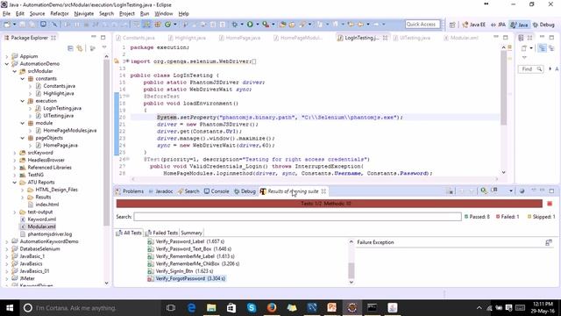
Task: Stop the running TestNG suite red button
Action: coord(550,204)
